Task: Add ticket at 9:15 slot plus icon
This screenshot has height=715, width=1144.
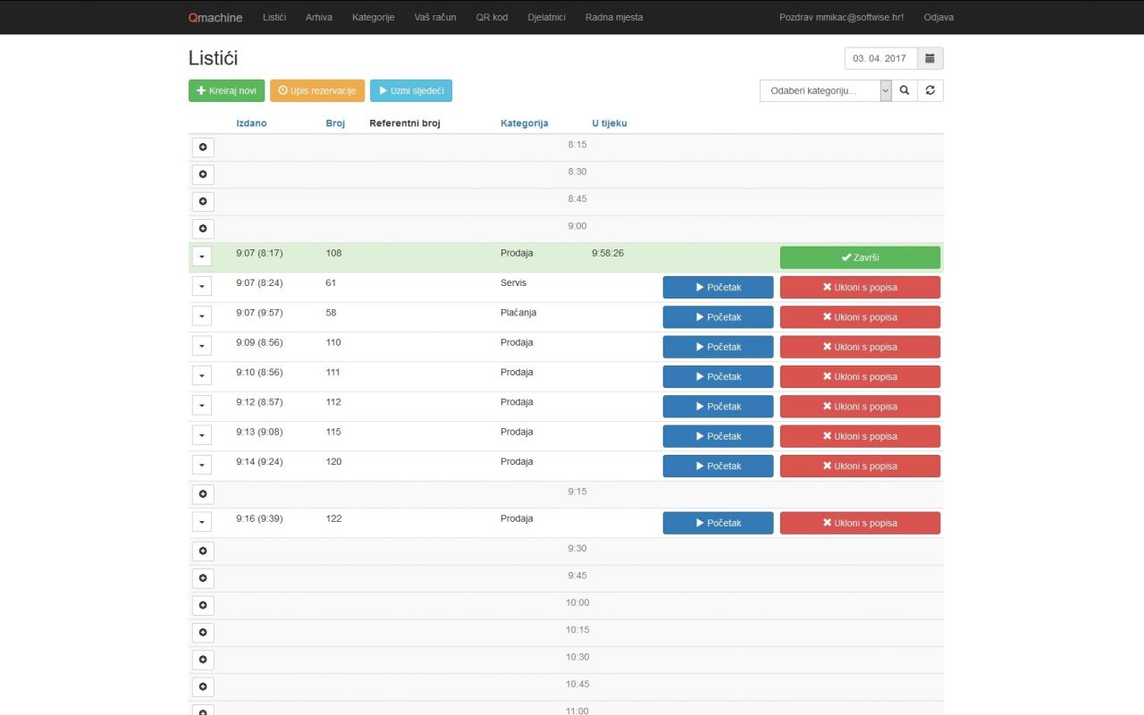Action: [203, 494]
